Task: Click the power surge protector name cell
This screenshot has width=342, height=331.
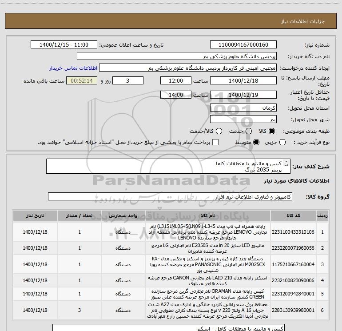Action: point(208,310)
